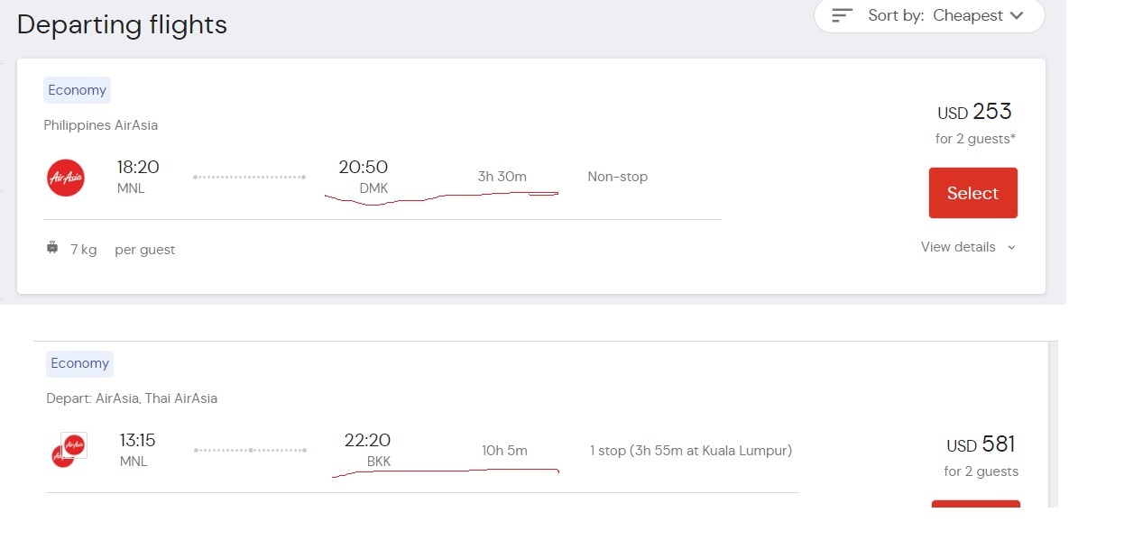Click the 22:20 BKK arrival time

point(367,450)
